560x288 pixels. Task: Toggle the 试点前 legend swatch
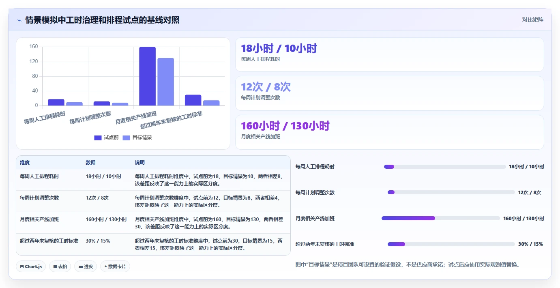tap(98, 138)
